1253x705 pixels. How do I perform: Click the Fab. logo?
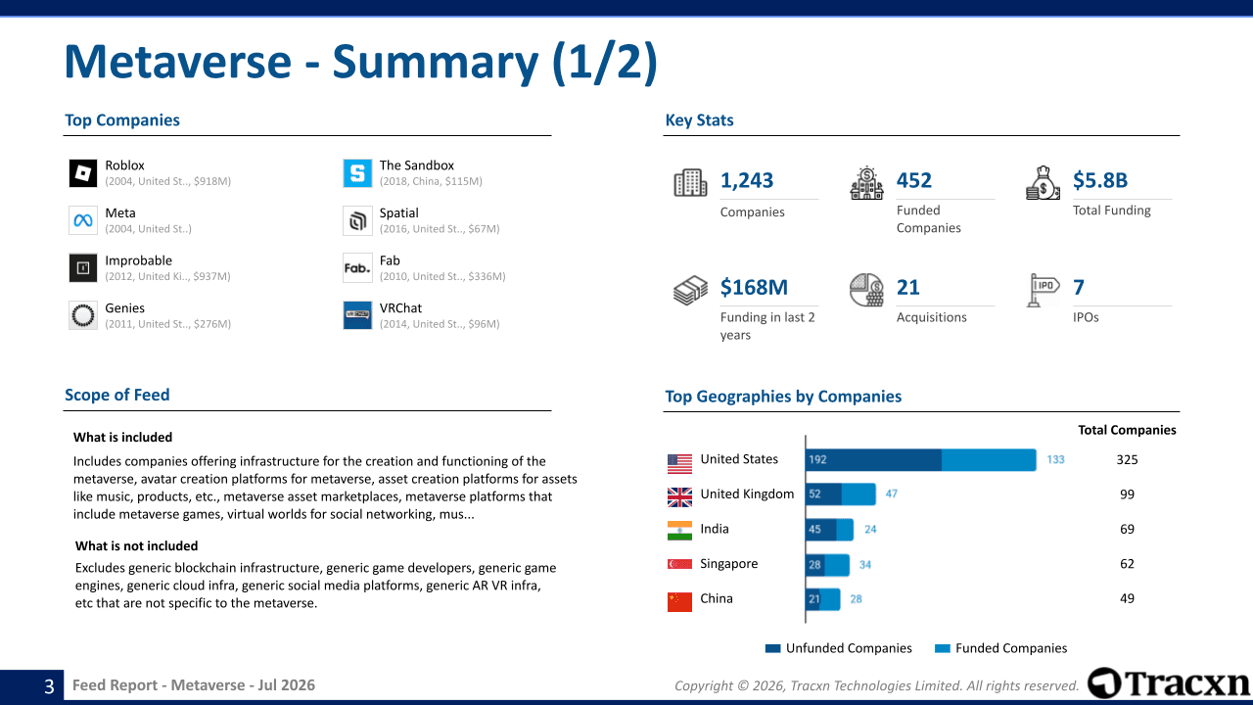357,268
